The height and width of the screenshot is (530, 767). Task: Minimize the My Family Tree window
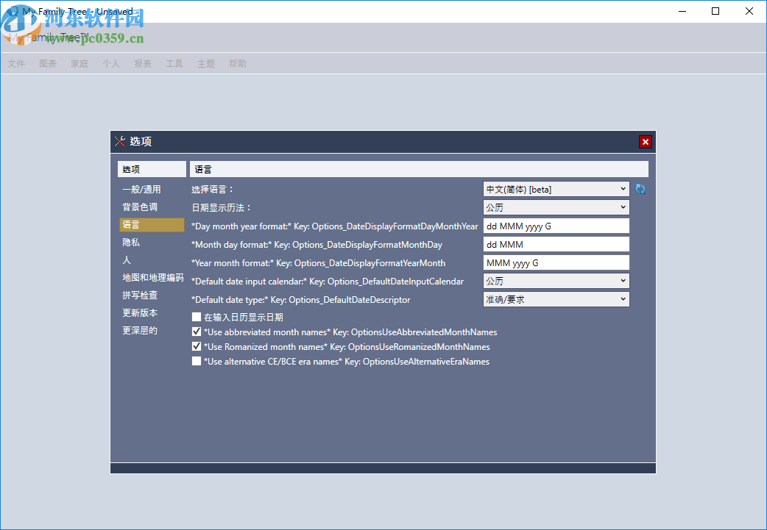pos(682,11)
